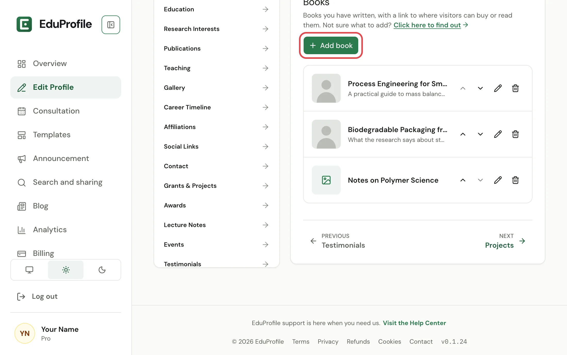Edit the Biodegradable Packaging book
This screenshot has height=355, width=567.
point(498,134)
